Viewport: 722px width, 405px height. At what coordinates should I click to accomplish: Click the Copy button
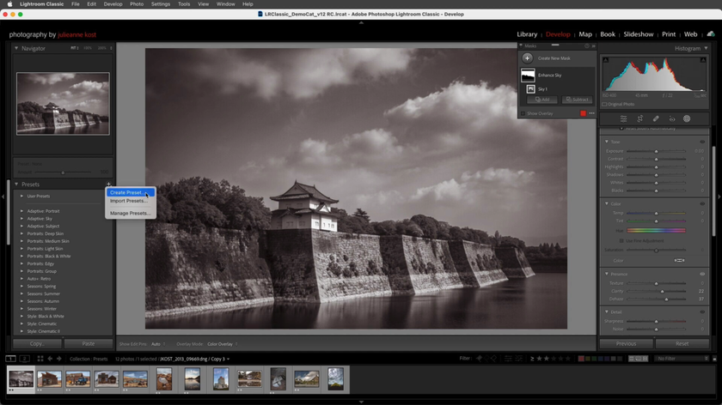[x=37, y=344]
